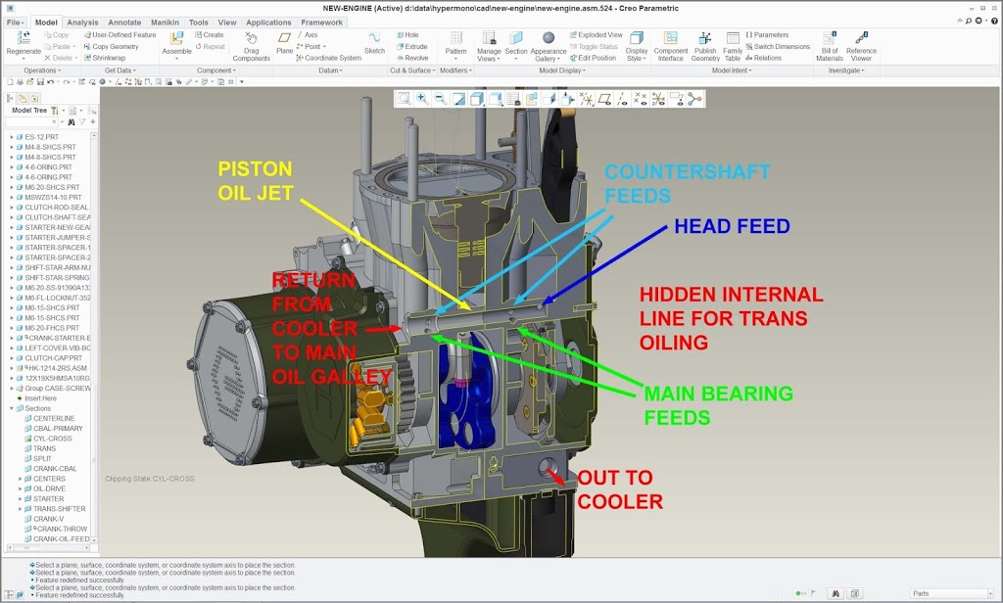Open the Parts selection filter dropdown
1003x603 pixels.
point(946,592)
